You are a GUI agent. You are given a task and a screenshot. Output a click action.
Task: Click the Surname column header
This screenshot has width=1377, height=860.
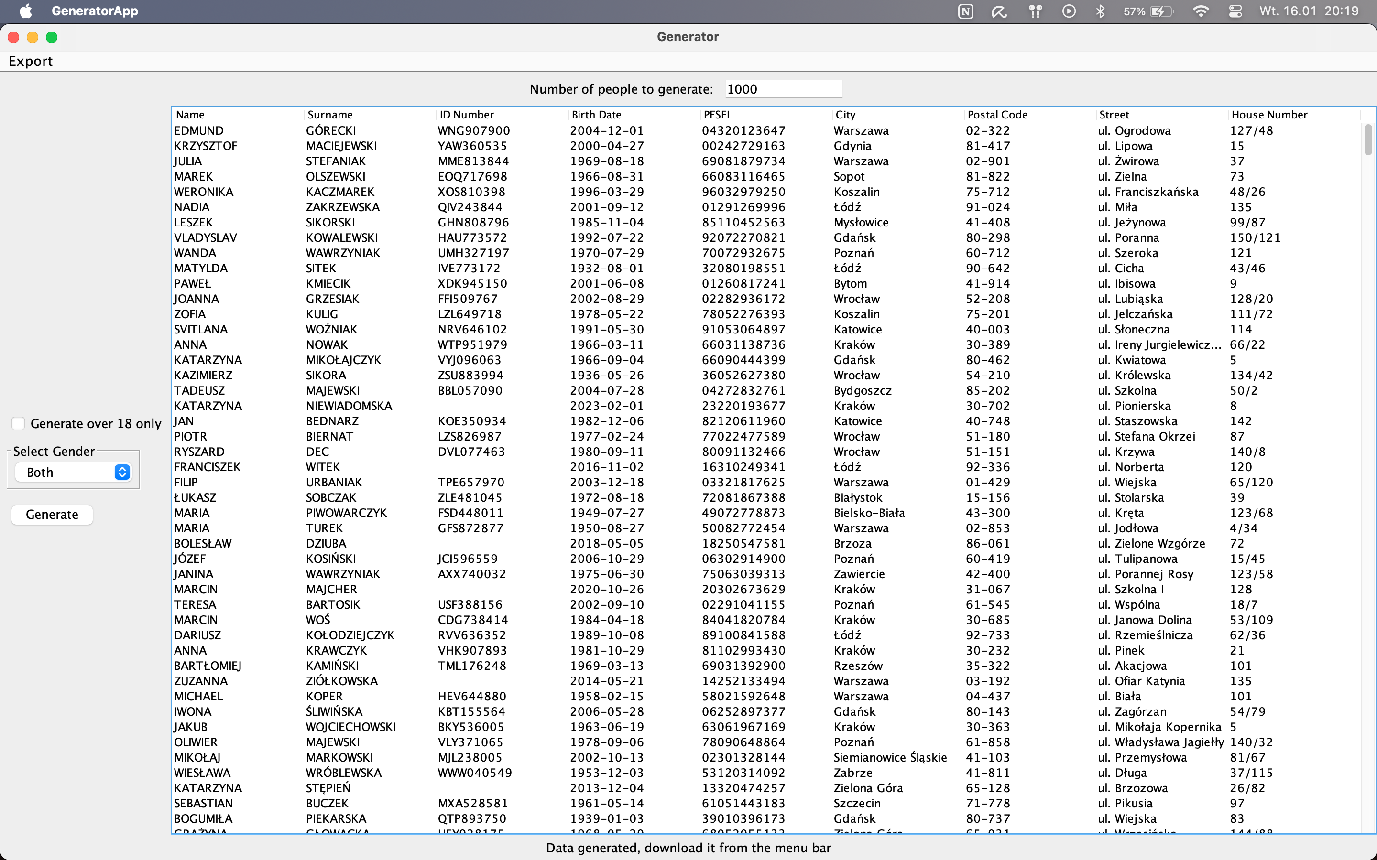[332, 114]
